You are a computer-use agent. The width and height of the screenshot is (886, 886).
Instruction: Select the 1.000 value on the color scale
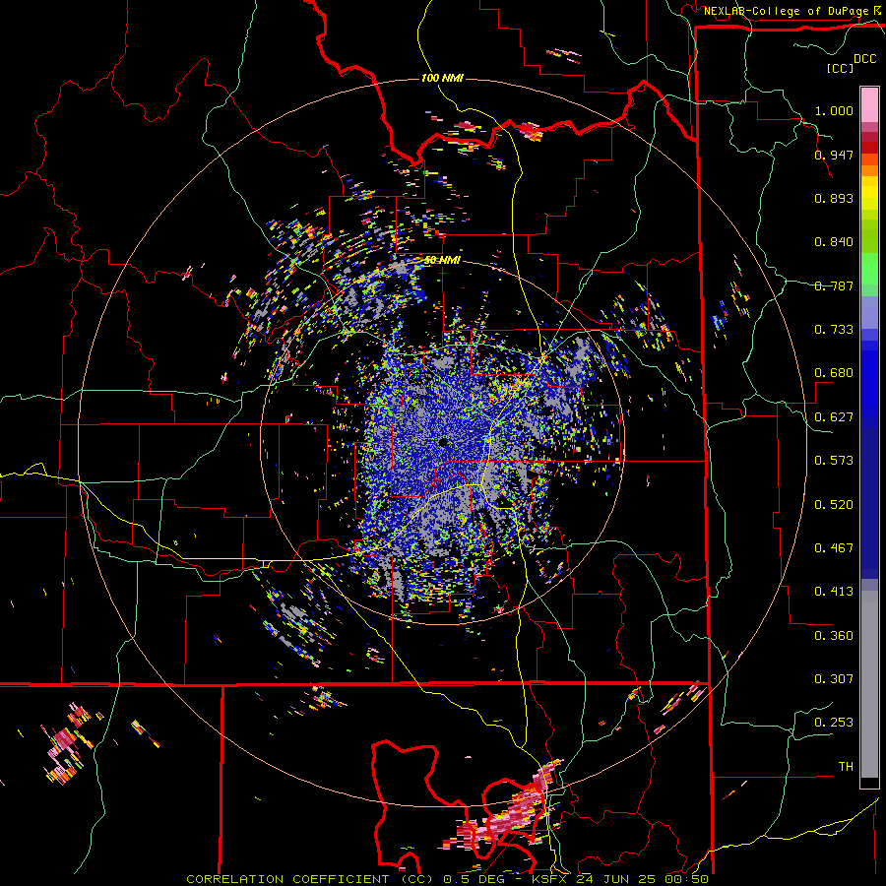pos(834,110)
